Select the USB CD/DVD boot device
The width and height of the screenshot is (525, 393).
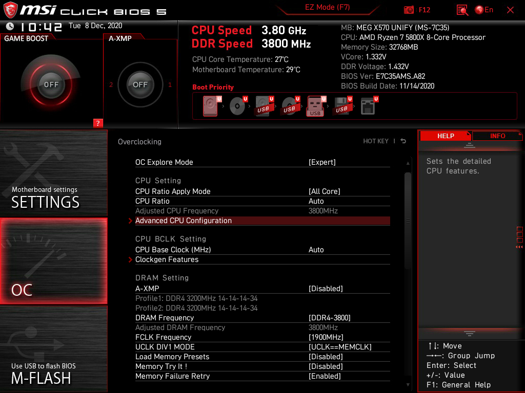click(290, 106)
